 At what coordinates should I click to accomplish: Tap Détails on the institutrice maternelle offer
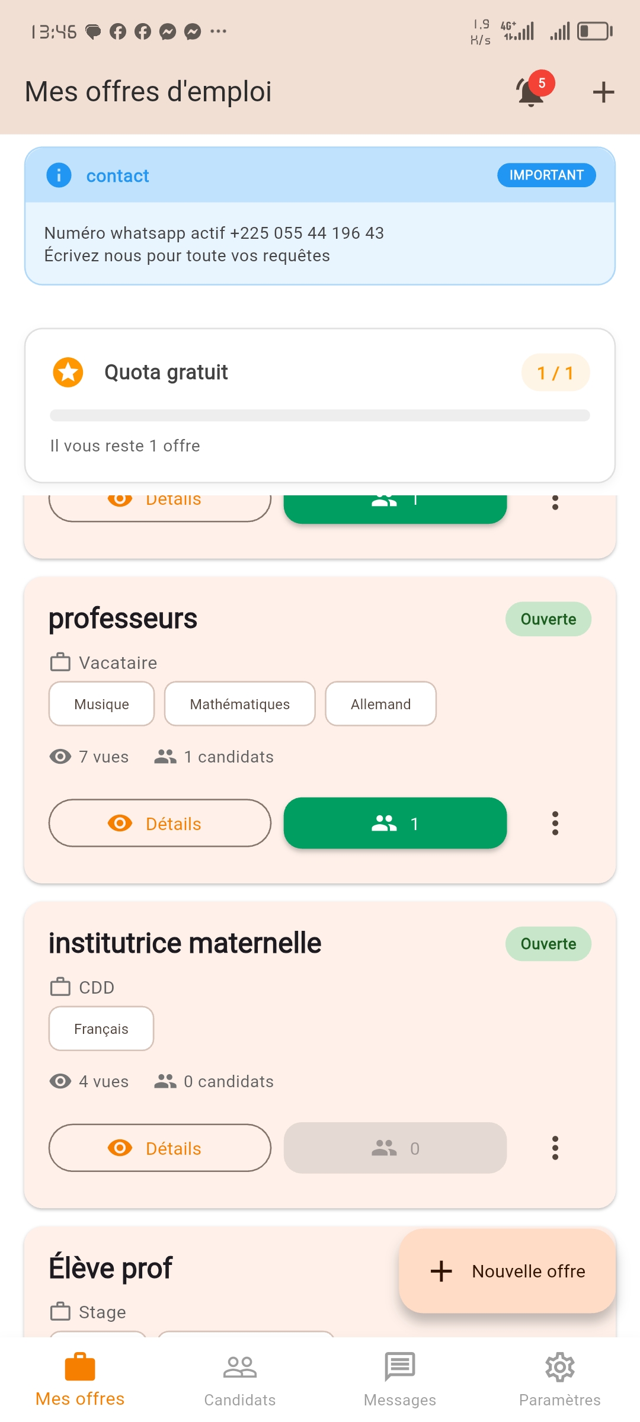(x=159, y=1148)
